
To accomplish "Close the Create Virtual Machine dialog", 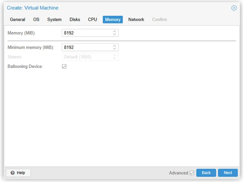I will [x=234, y=8].
